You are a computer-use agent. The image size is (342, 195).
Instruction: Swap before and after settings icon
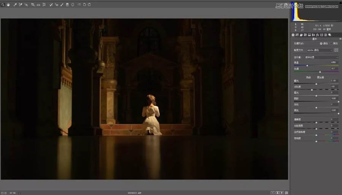277,193
